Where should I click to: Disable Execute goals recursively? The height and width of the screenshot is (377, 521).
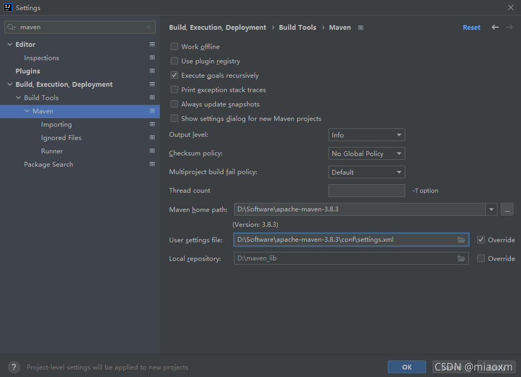coord(174,75)
